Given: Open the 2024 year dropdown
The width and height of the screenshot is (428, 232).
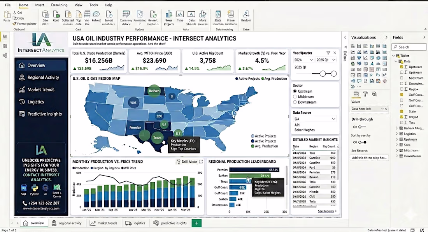Looking at the screenshot, I should tap(303, 60).
